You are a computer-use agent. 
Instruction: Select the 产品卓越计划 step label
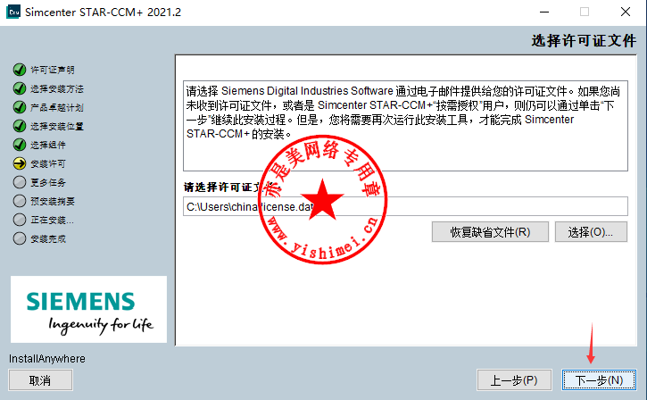coord(57,108)
